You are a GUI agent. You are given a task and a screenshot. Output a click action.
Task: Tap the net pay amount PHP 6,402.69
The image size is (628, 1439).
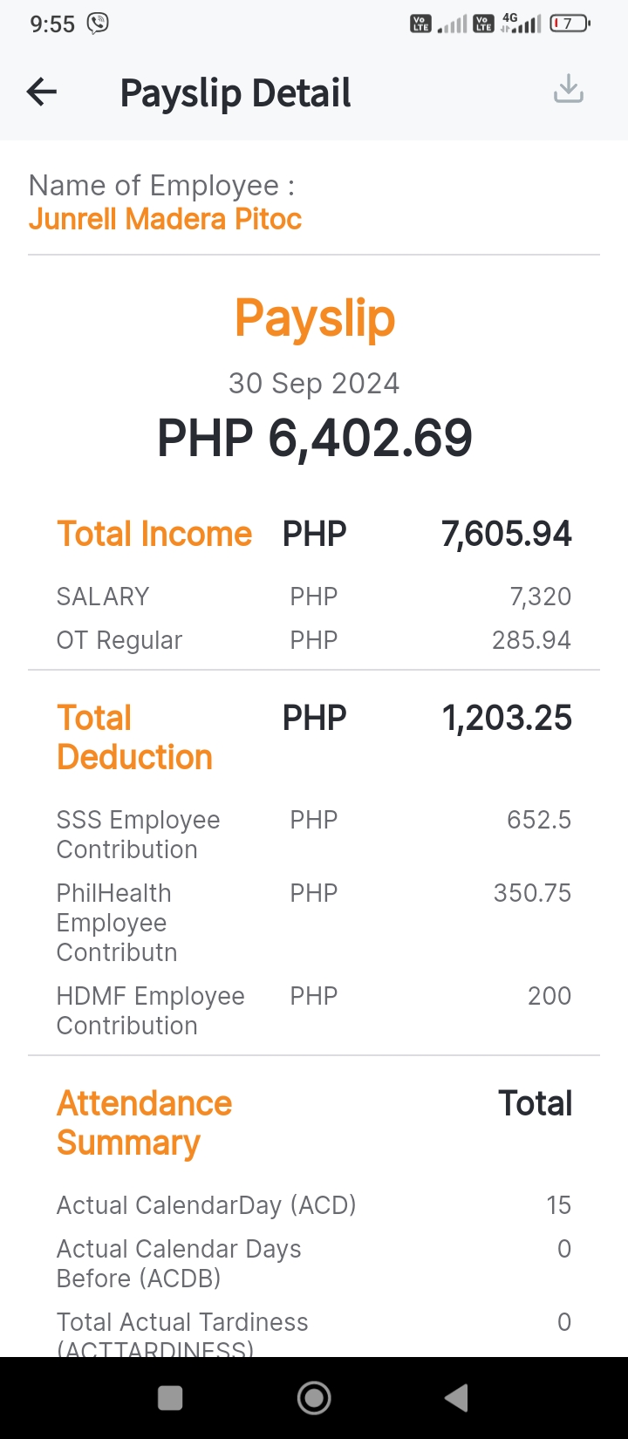click(x=314, y=438)
